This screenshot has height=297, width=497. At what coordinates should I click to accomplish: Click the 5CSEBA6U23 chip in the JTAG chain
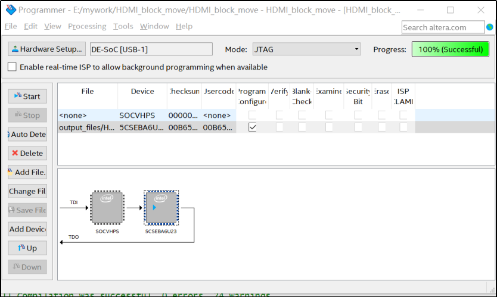coord(161,208)
